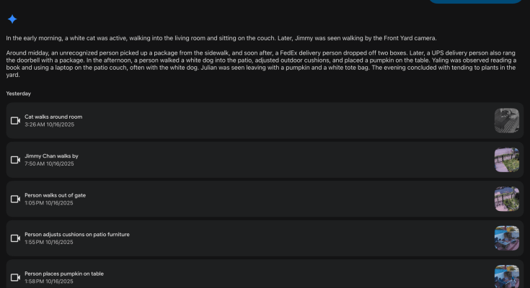Screen dimensions: 530x288
Task: Open thumbnail for Person walks out of gate
Action: (506, 199)
